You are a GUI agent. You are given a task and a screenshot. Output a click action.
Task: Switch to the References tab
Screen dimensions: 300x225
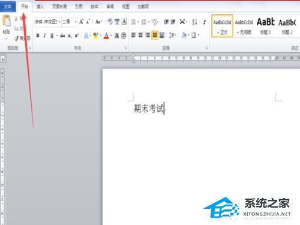[79, 7]
